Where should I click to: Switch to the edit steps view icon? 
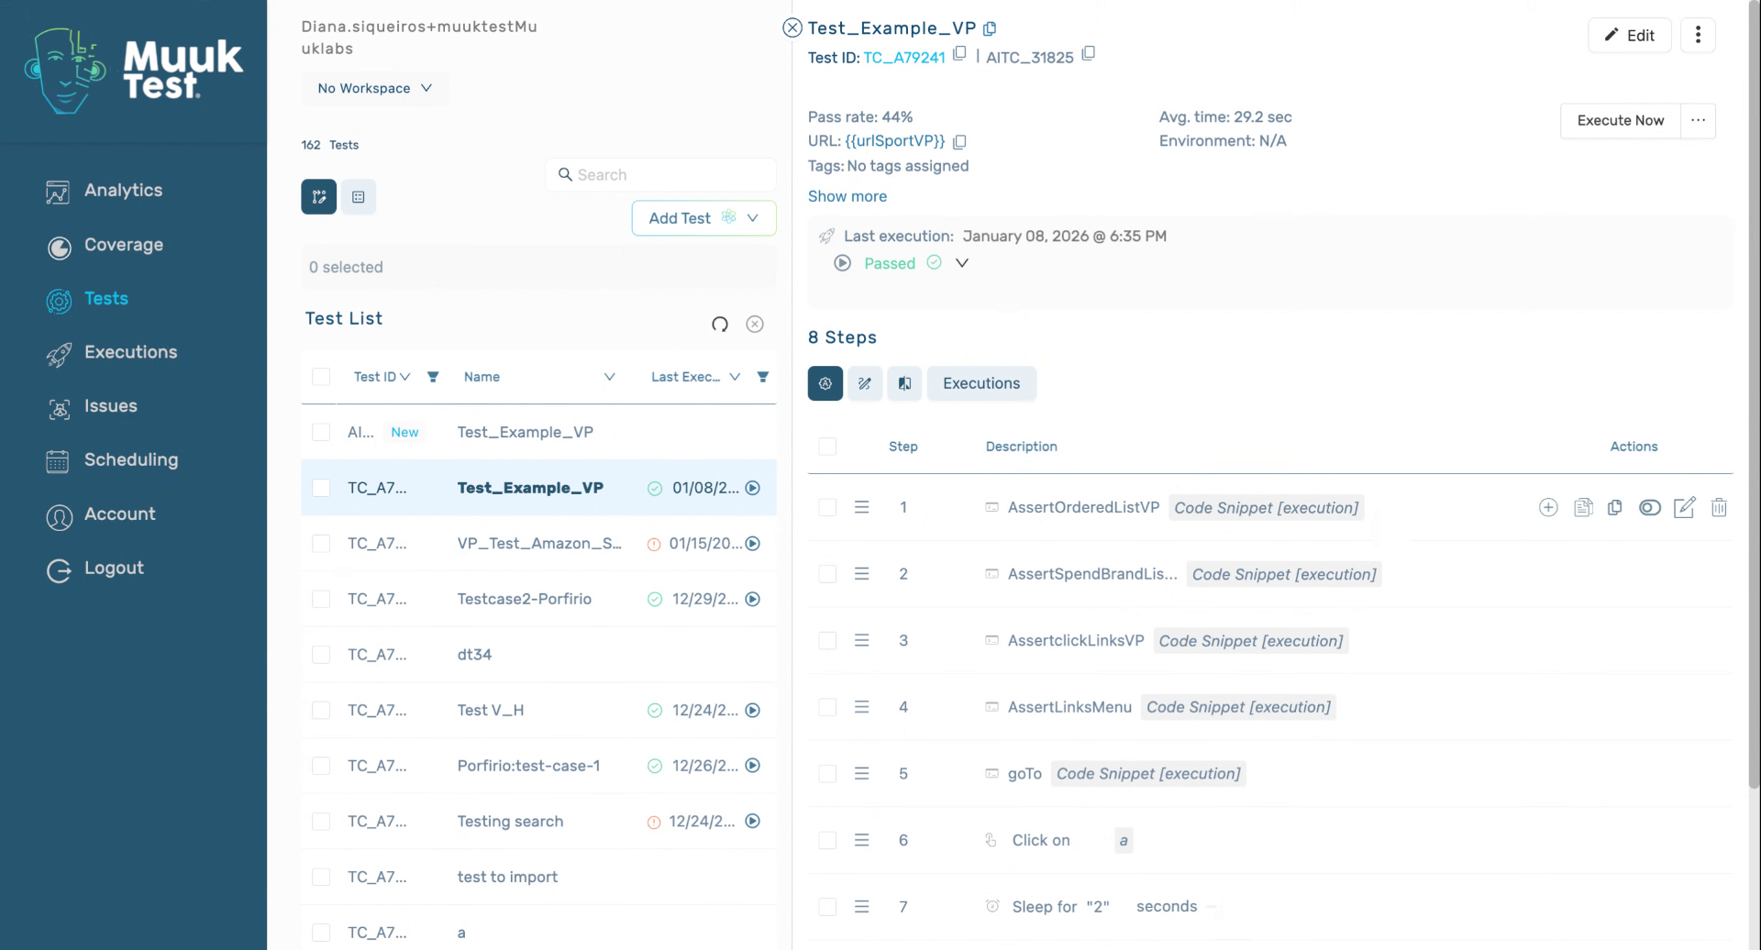[864, 383]
